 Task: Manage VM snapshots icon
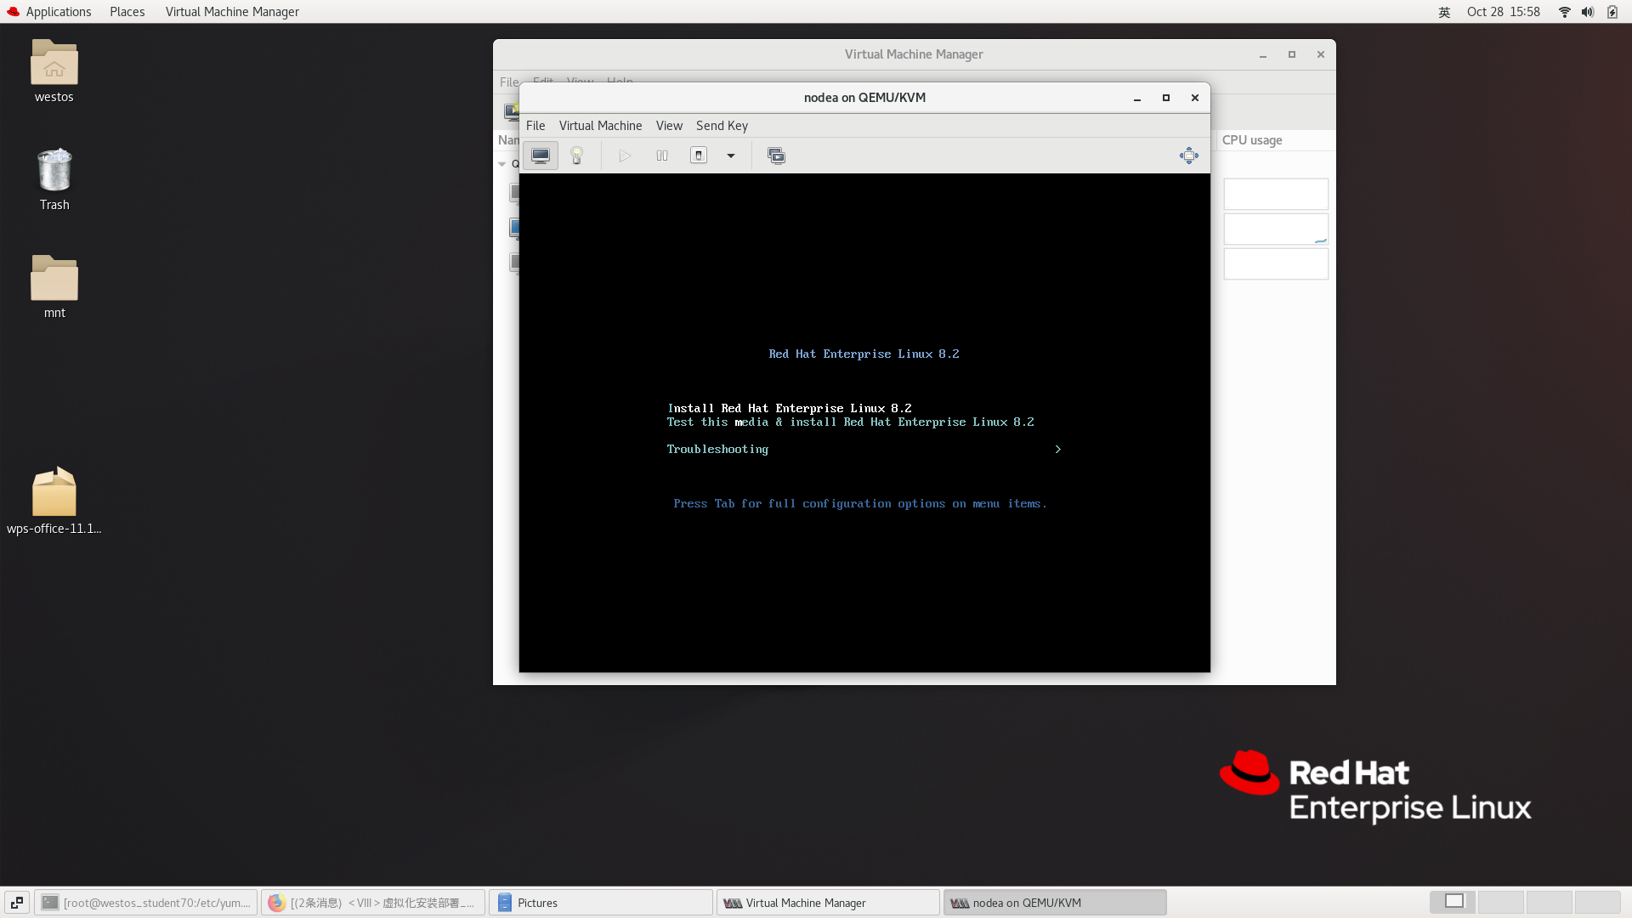pos(776,156)
